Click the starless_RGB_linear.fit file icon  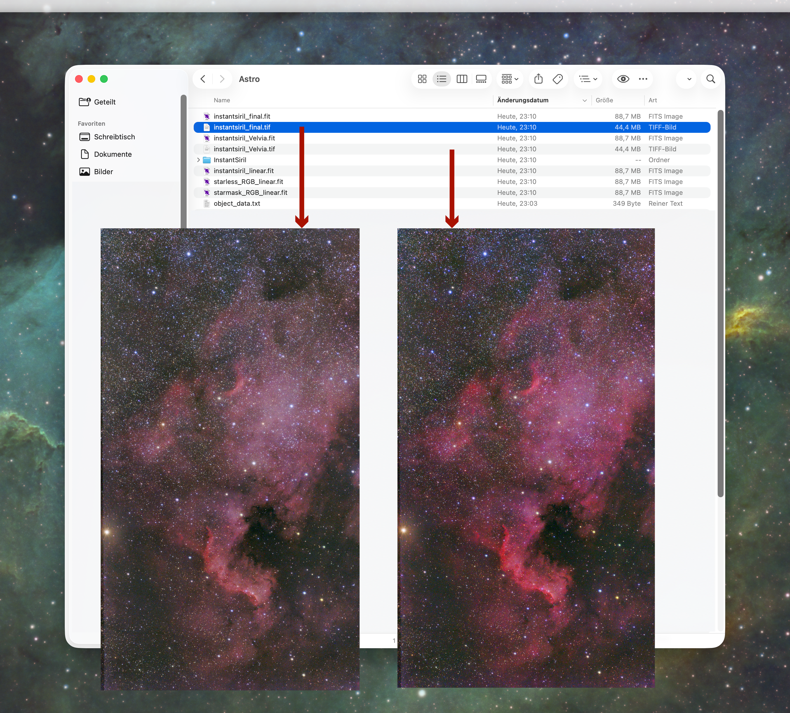click(x=207, y=182)
